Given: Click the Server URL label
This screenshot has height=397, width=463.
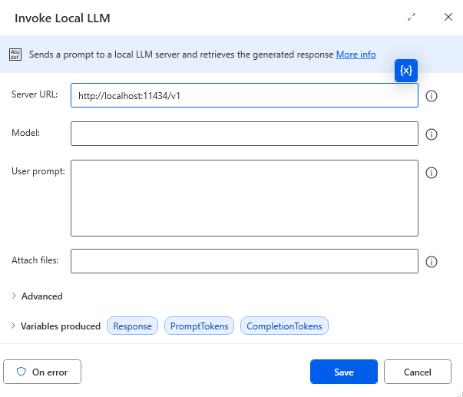Looking at the screenshot, I should [35, 94].
